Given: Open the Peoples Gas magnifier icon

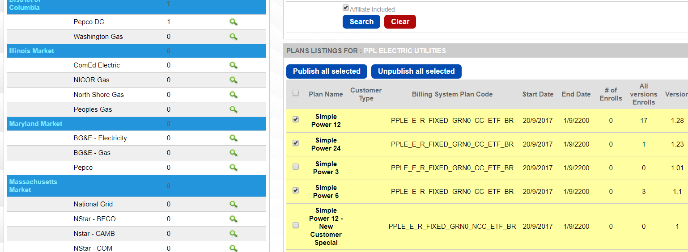Looking at the screenshot, I should 233,109.
